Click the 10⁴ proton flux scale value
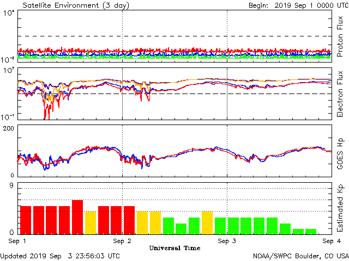Screen dimensions: 349x261 [x=9, y=13]
